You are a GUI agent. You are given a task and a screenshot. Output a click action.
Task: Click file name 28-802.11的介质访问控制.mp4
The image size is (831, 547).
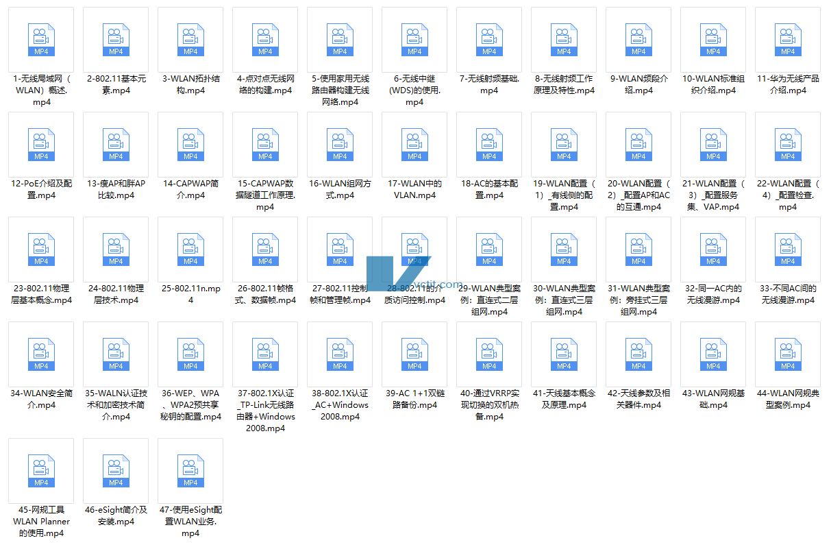coord(414,294)
